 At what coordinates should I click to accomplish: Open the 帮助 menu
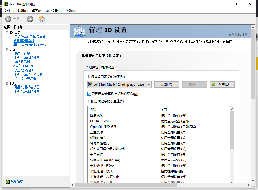pyautogui.click(x=70, y=11)
